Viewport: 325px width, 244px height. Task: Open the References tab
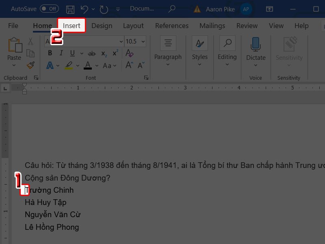click(171, 25)
